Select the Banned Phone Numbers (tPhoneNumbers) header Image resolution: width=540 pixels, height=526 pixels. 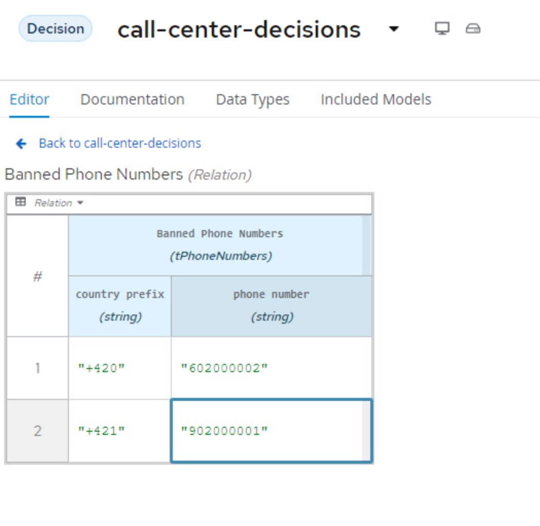[220, 245]
